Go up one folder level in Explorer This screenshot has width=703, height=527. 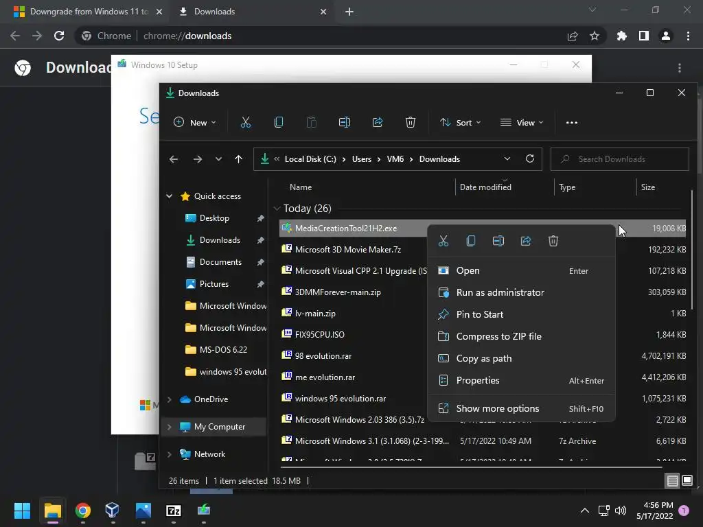[238, 159]
